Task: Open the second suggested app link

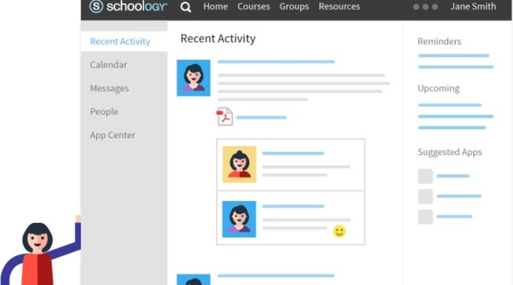Action: click(459, 196)
